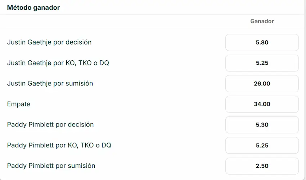Click the Método ganador section title
Image resolution: width=306 pixels, height=180 pixels.
(x=33, y=8)
